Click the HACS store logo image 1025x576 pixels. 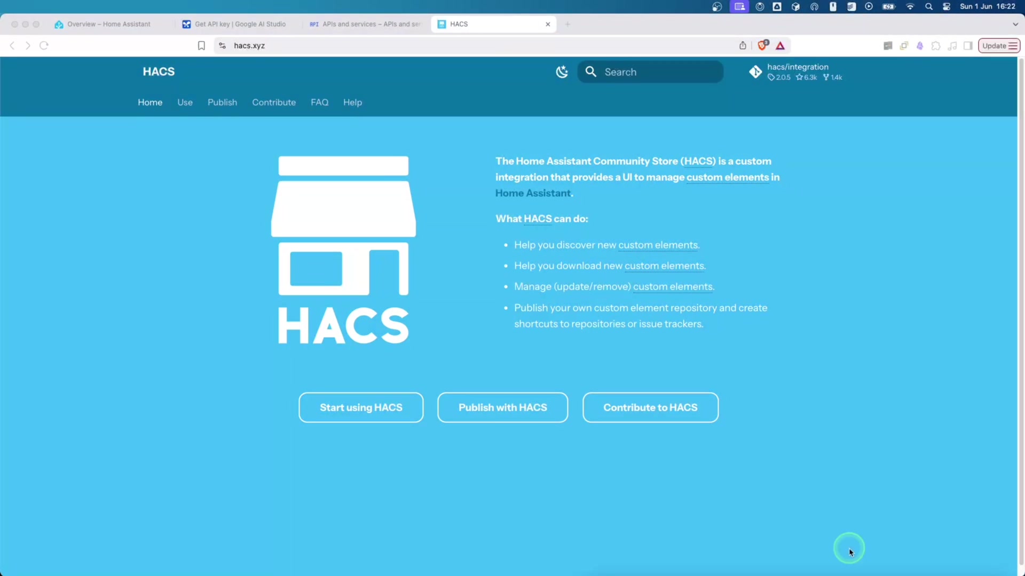point(343,250)
